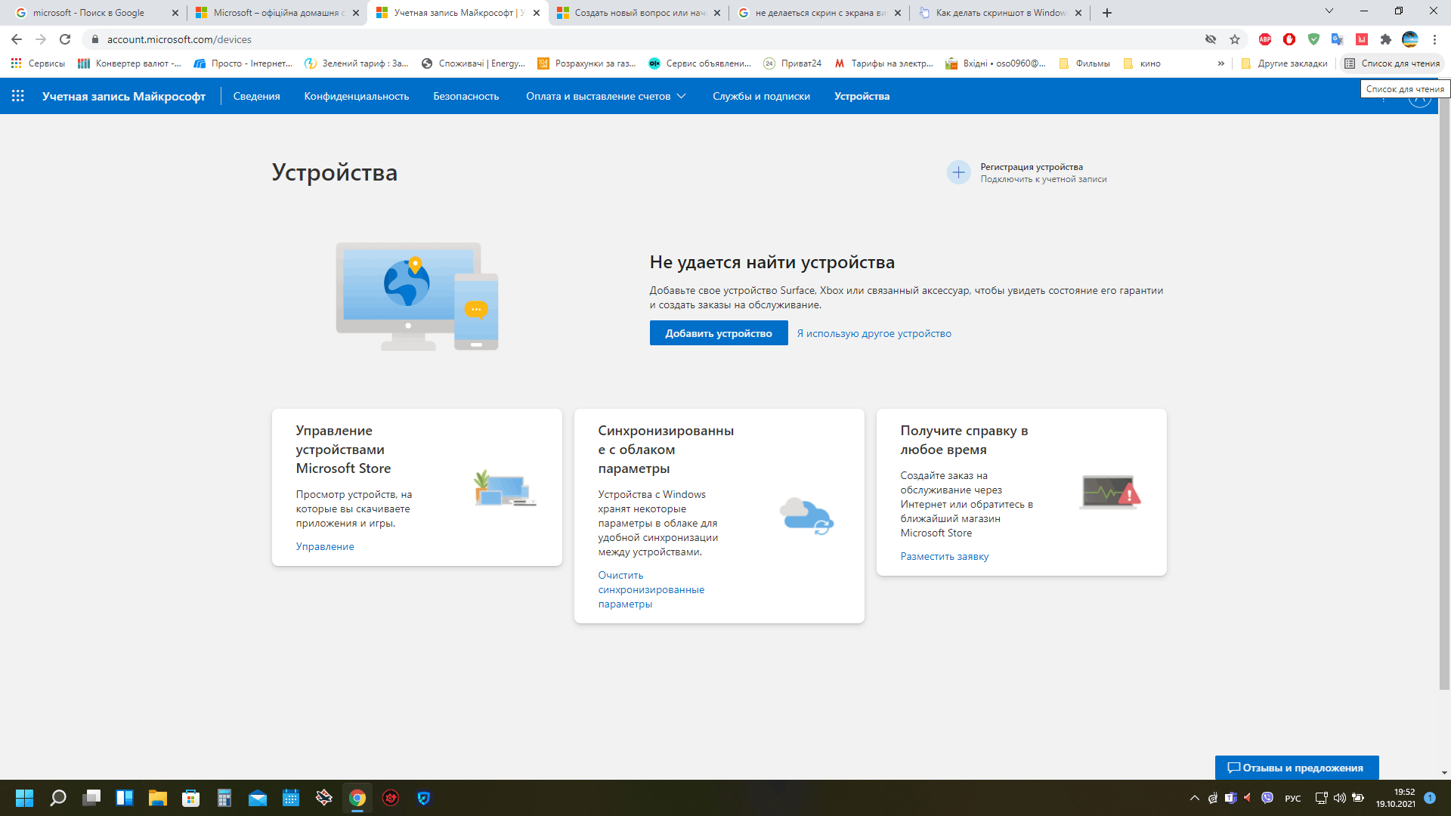
Task: Open the Учетная запись Майкрософт home link
Action: (124, 96)
